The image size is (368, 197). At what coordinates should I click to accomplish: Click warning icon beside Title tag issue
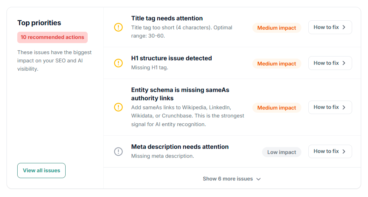pos(118,27)
